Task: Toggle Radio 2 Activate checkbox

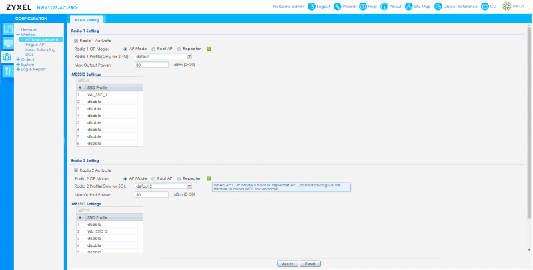Action: point(76,170)
